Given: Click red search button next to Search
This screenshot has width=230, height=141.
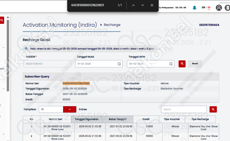Looking at the screenshot, I should (x=213, y=109).
